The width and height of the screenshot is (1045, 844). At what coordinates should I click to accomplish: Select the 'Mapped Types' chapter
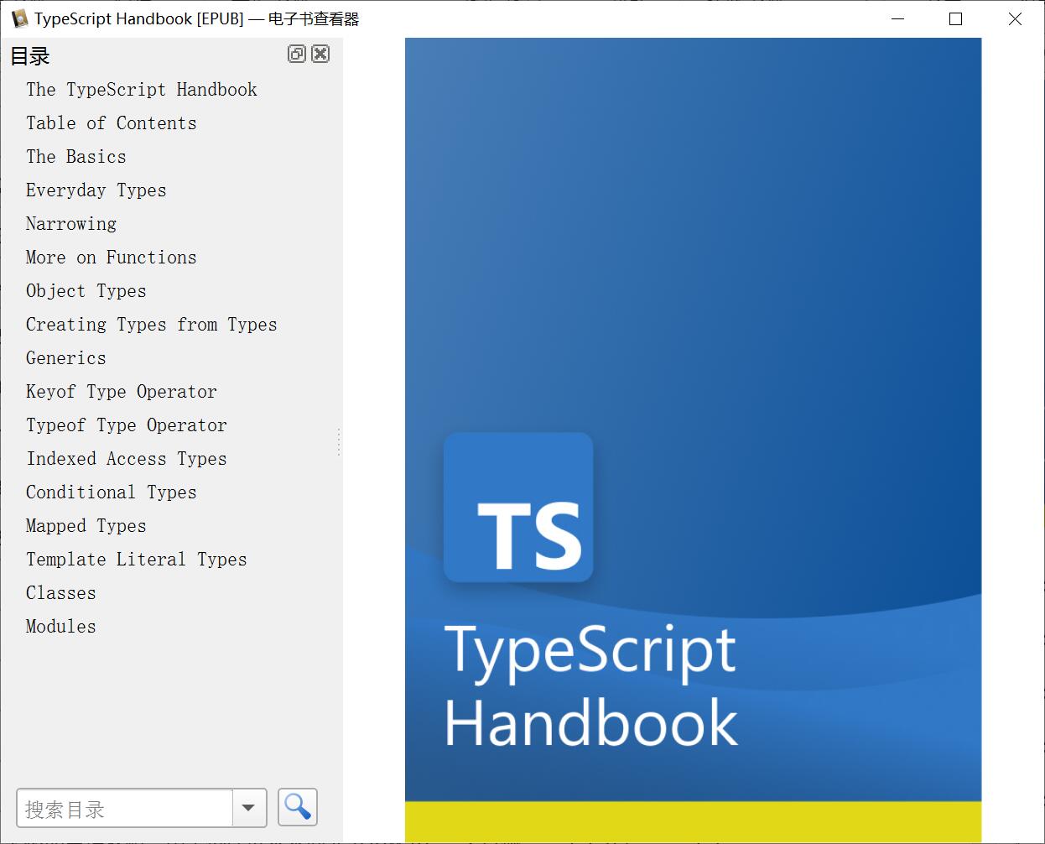pyautogui.click(x=86, y=526)
